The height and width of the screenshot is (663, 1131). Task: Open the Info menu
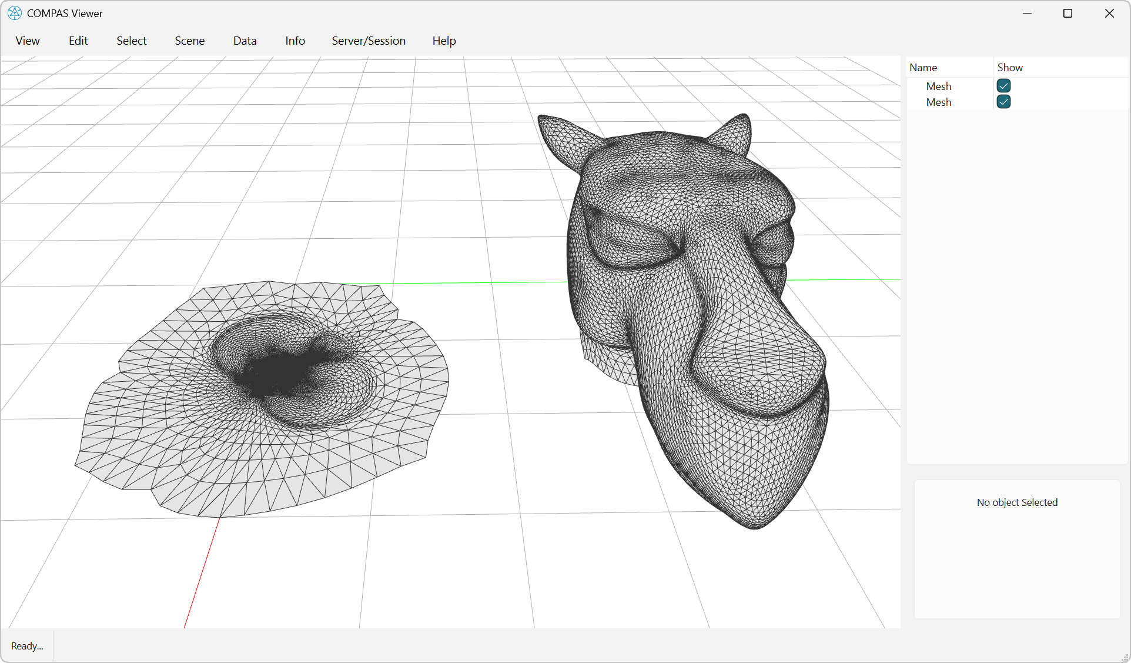[295, 41]
